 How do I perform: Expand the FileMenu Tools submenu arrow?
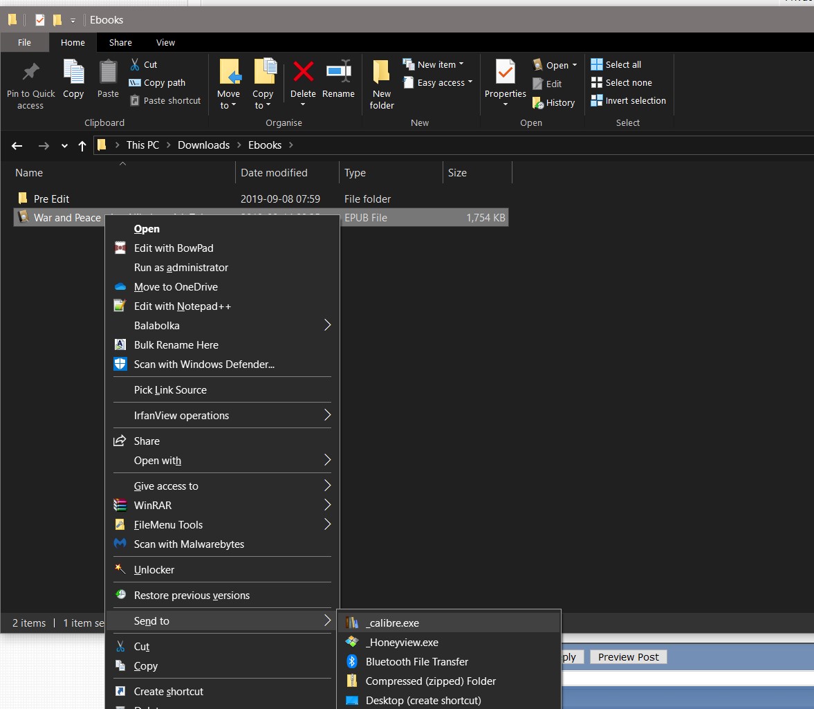click(328, 524)
